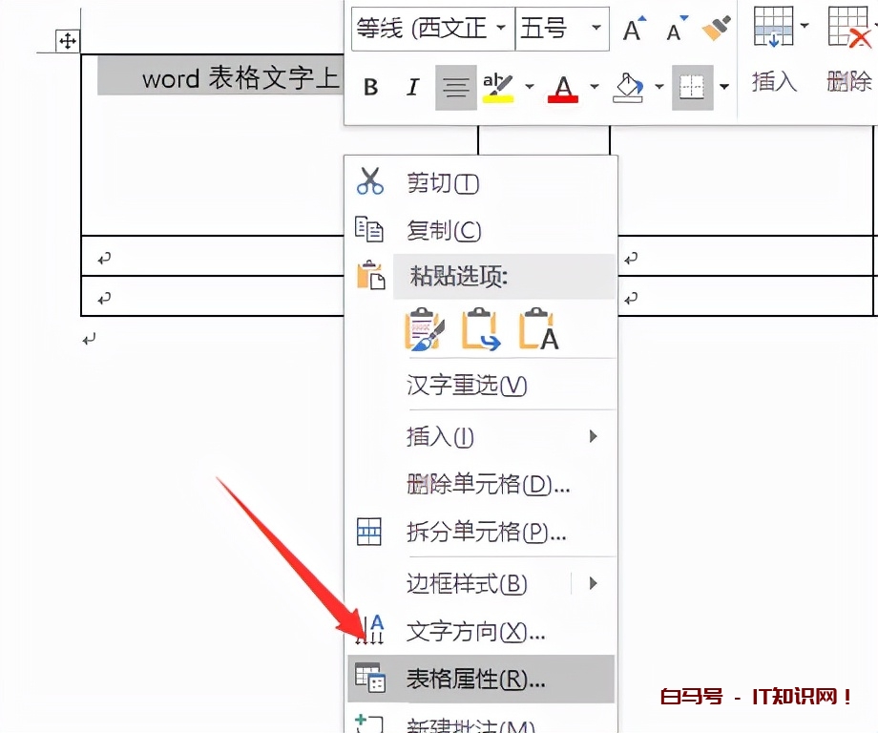Click the shading paint bucket icon

(x=628, y=88)
